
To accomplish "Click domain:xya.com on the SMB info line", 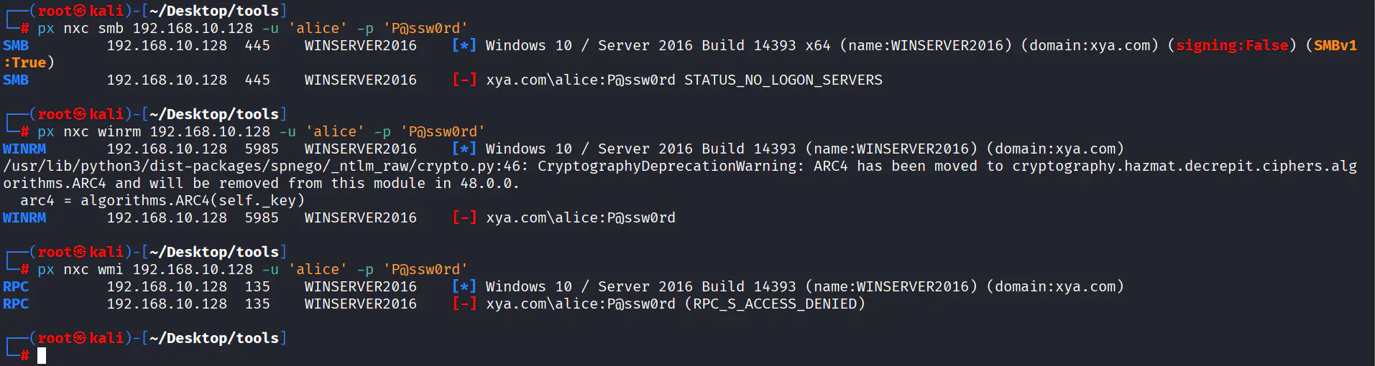I will click(x=1093, y=45).
